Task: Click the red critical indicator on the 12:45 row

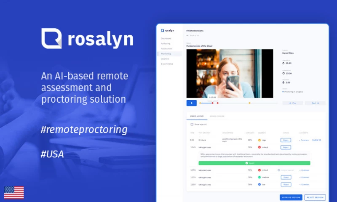Action: (259, 147)
